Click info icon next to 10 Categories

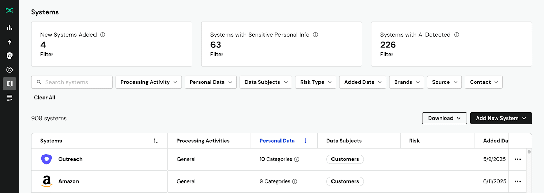click(x=296, y=159)
